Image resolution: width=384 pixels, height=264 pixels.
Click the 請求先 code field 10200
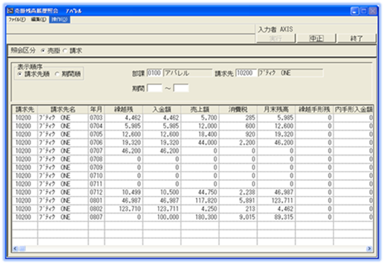pyautogui.click(x=246, y=73)
